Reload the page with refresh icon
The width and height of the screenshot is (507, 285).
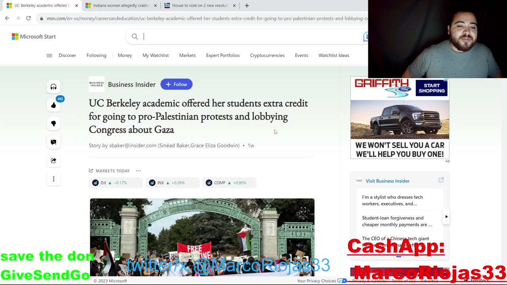29,18
